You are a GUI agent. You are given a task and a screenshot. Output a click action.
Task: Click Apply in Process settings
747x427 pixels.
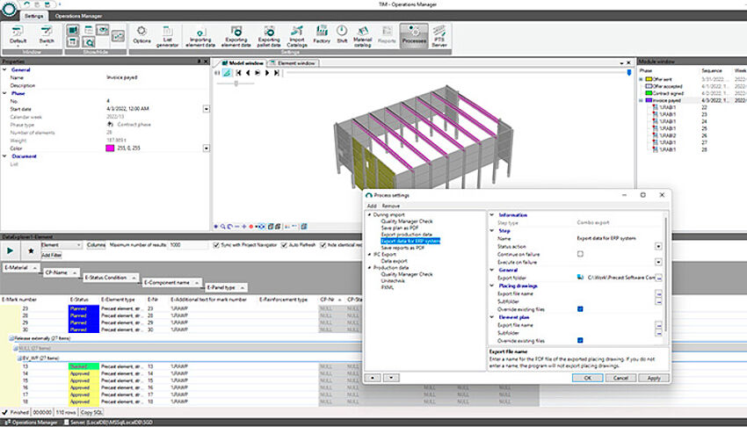pos(653,378)
